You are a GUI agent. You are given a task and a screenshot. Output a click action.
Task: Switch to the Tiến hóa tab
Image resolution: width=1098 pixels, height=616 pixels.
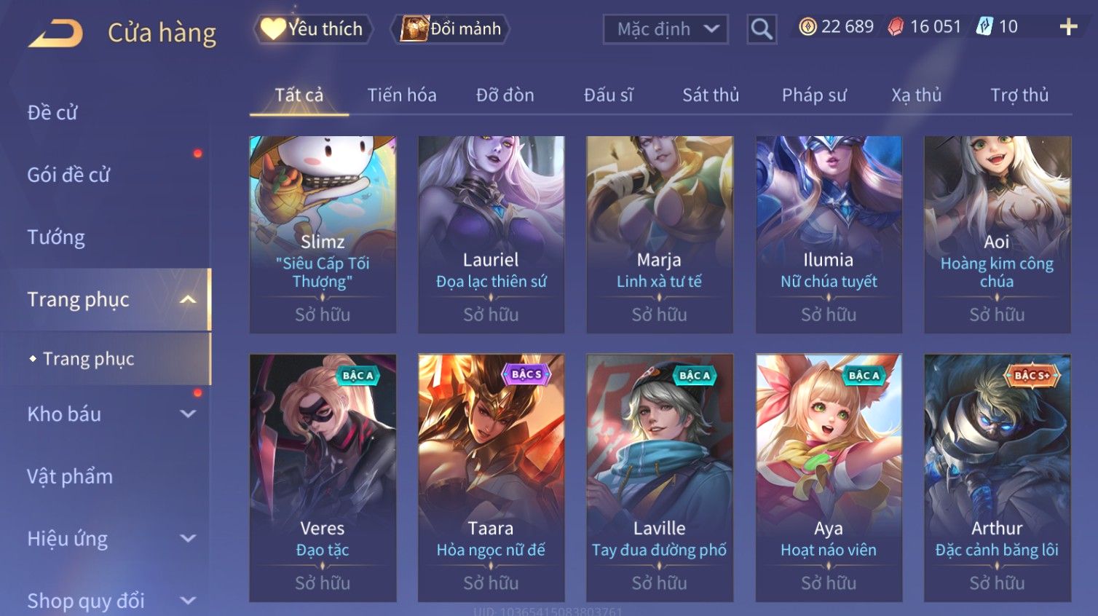402,95
